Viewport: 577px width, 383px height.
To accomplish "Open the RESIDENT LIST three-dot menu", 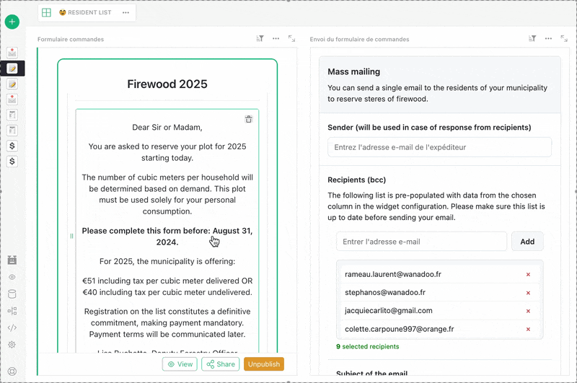I will click(x=126, y=13).
